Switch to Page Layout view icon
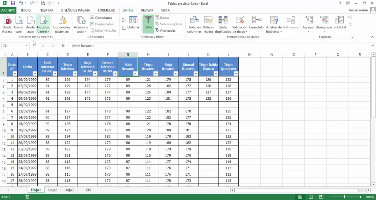Viewport: 376px width, 200px height. (311, 197)
